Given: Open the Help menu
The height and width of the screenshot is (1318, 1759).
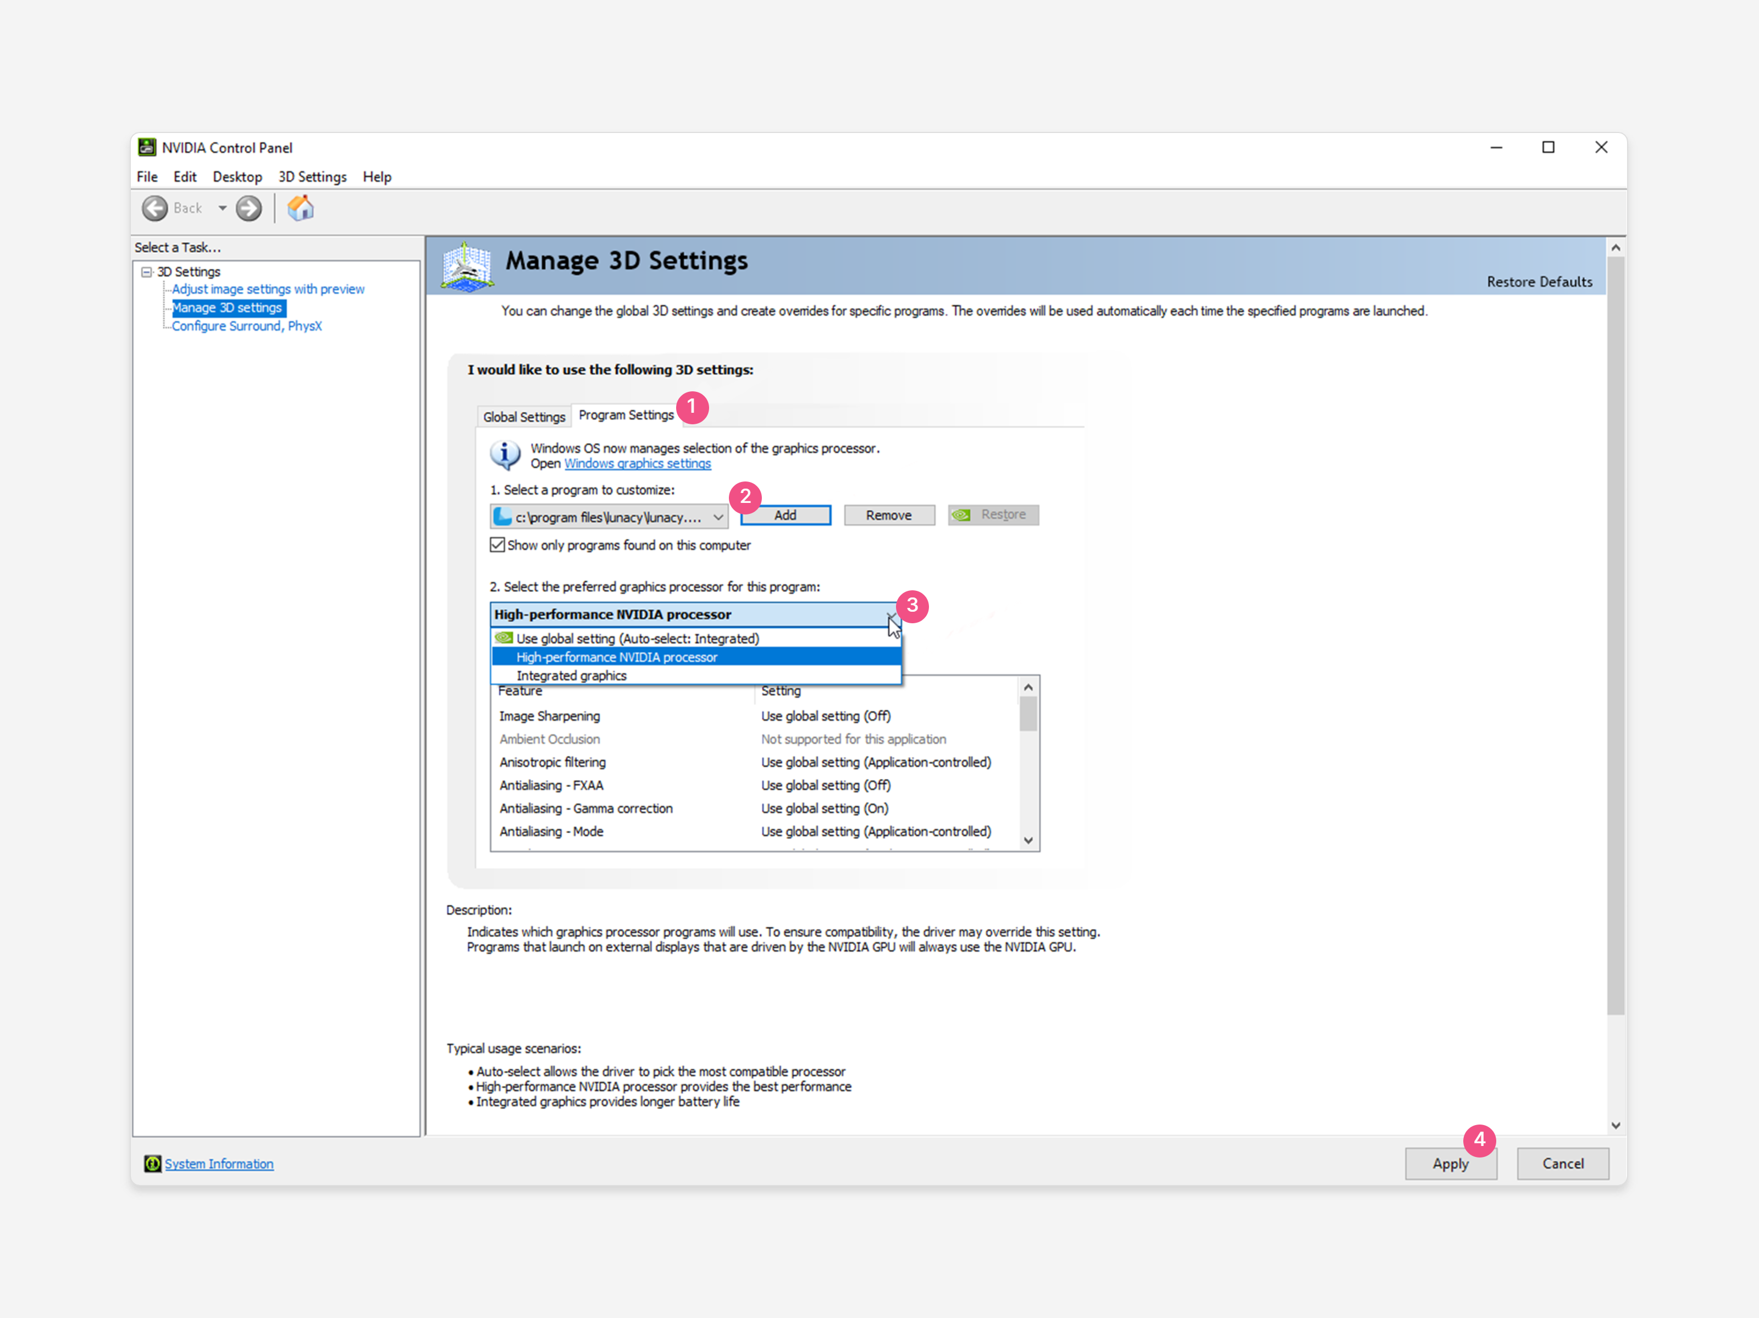Looking at the screenshot, I should 377,176.
